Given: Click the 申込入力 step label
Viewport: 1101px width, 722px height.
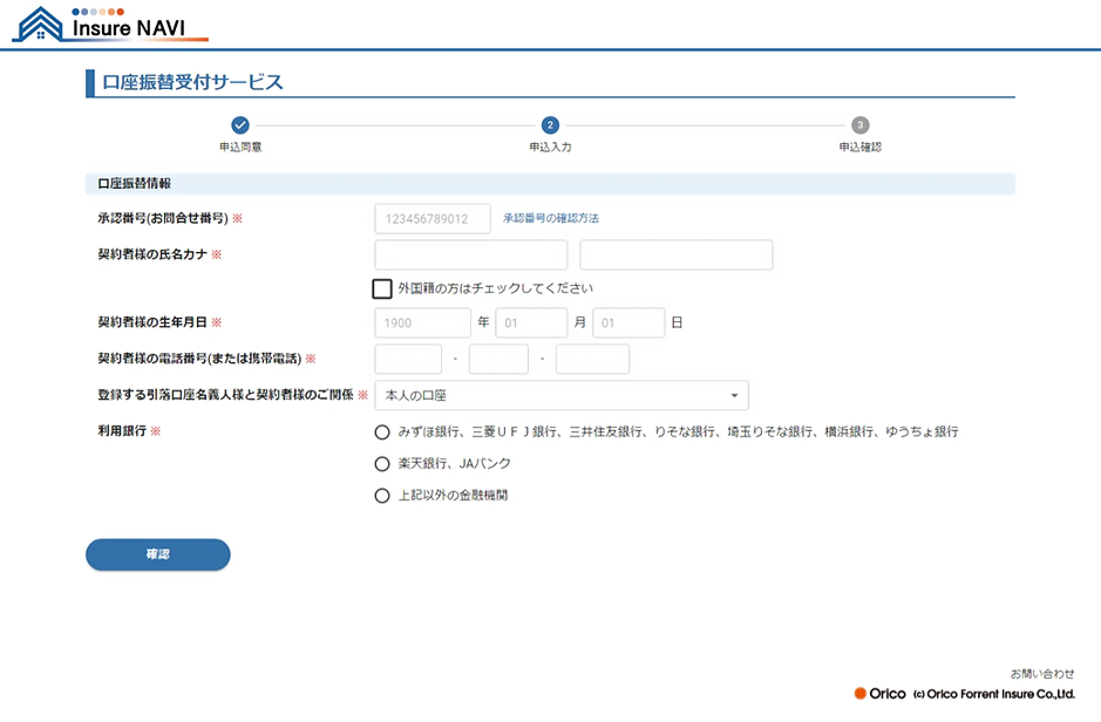Looking at the screenshot, I should click(x=550, y=147).
